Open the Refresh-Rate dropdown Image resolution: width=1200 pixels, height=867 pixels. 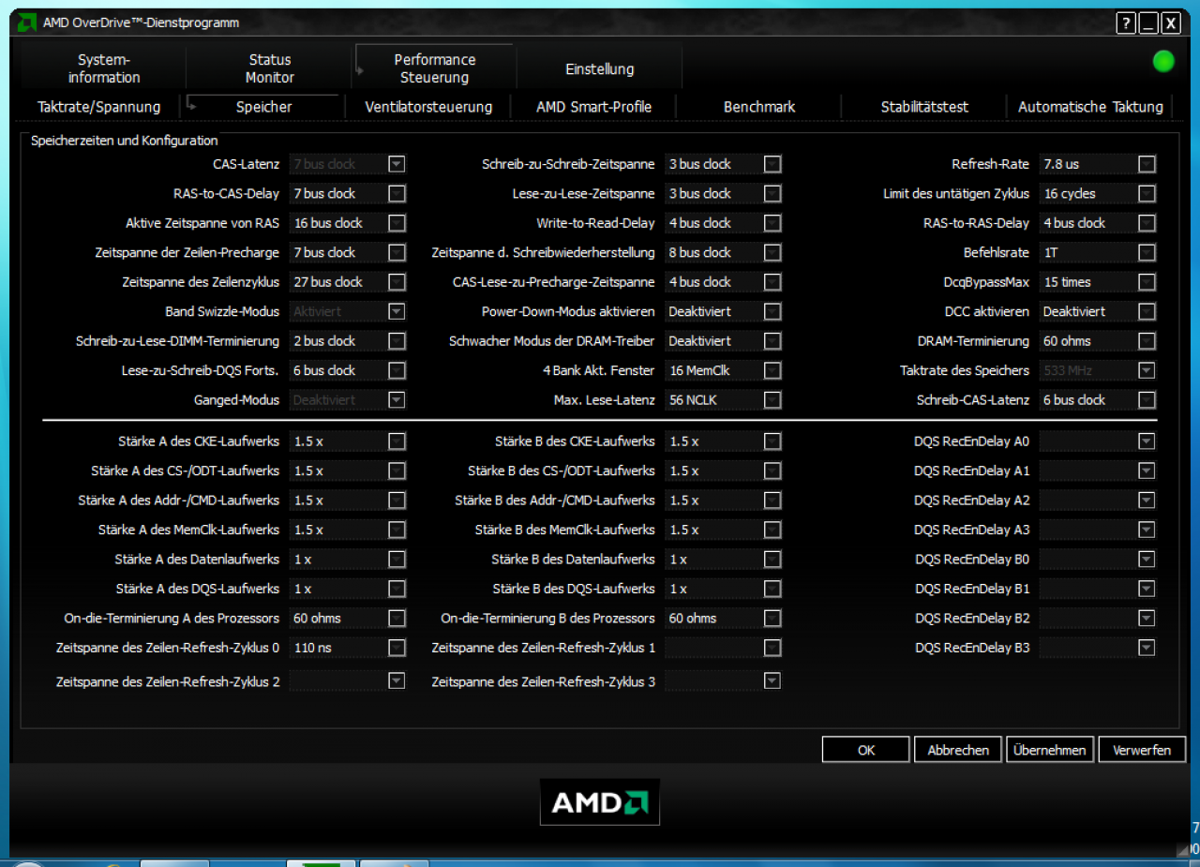(x=1147, y=164)
